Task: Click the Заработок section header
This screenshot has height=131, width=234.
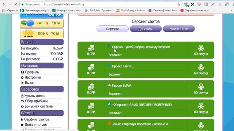Action: click(x=42, y=89)
